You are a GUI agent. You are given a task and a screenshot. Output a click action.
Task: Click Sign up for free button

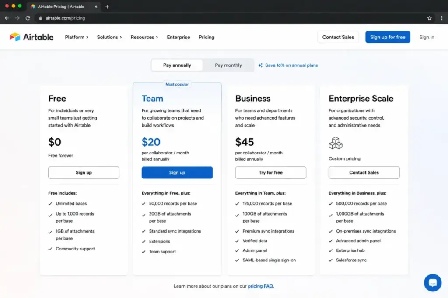[x=388, y=37]
